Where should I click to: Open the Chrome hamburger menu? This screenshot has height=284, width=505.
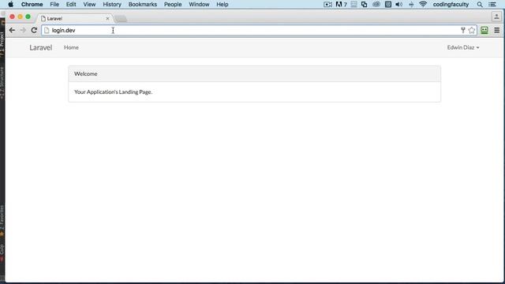497,30
